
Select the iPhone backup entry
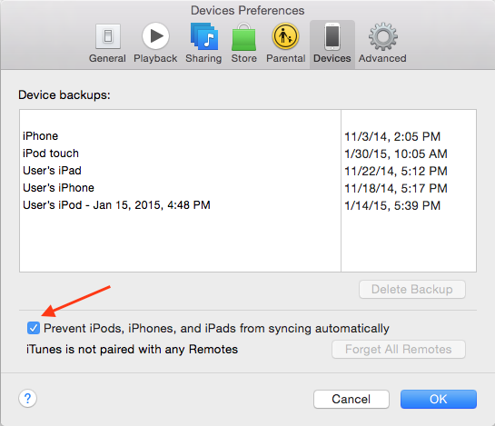click(248, 136)
